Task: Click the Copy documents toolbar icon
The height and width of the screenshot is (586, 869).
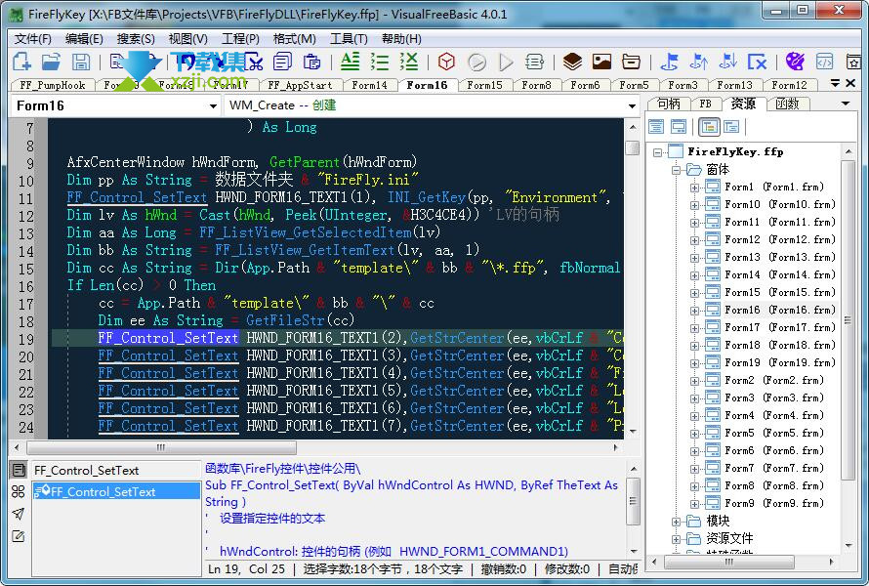Action: (282, 62)
